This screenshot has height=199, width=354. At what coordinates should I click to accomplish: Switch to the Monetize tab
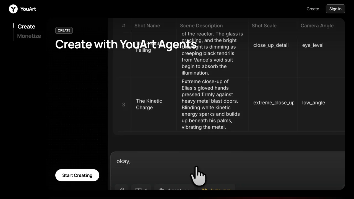pos(29,36)
